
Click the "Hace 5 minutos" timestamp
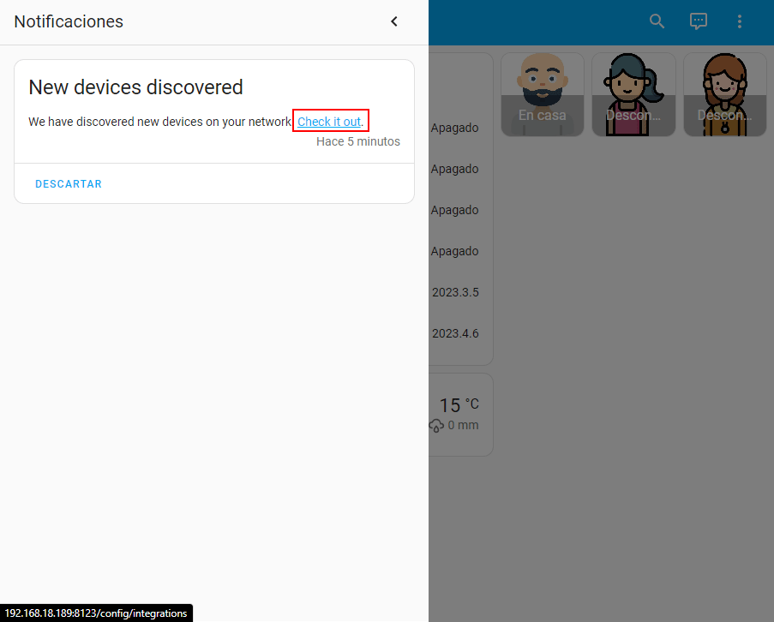click(x=357, y=141)
